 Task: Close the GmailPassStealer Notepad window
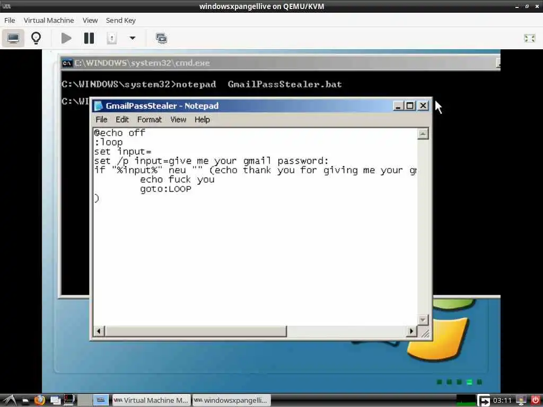point(423,105)
